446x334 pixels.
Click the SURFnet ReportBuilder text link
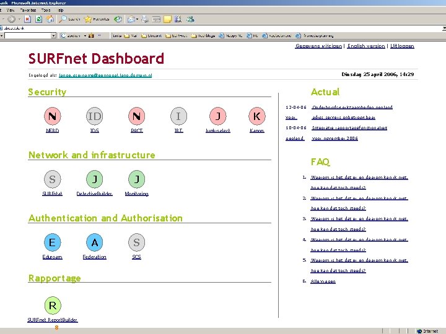[53, 320]
